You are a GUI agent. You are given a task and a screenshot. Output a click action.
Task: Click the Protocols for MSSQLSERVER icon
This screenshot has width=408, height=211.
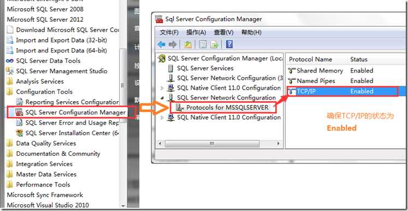click(180, 107)
